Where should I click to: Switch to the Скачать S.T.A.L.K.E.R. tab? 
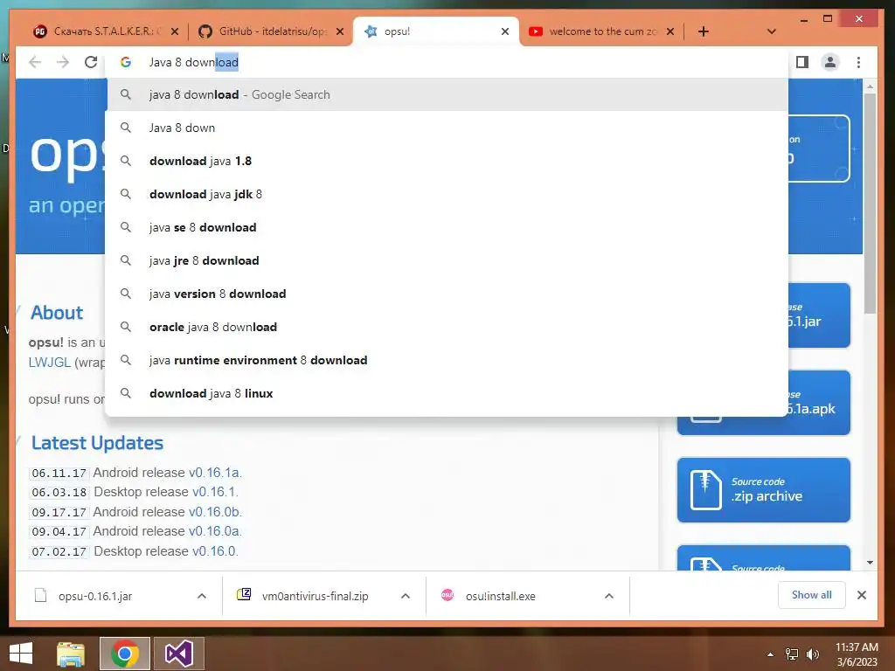(x=106, y=31)
